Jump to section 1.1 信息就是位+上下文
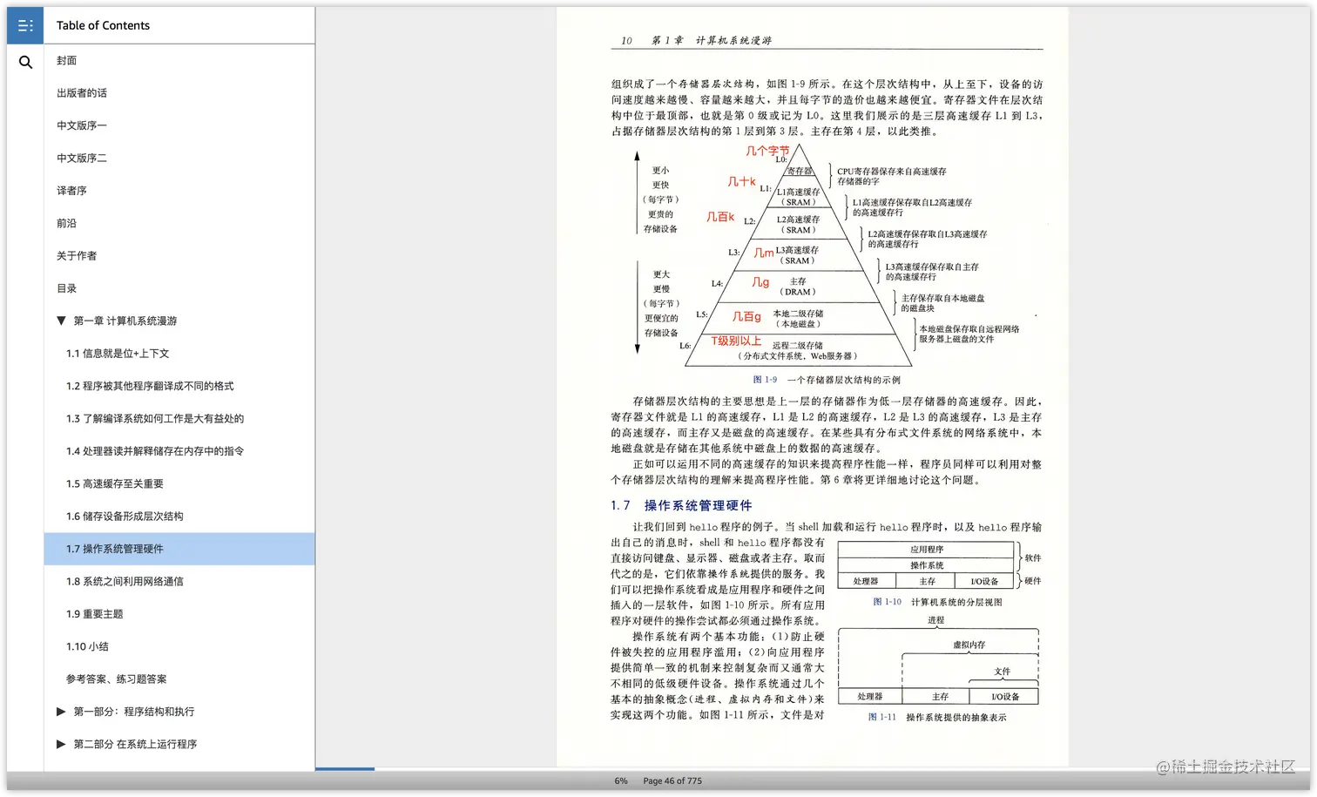This screenshot has height=797, width=1317. [x=118, y=354]
